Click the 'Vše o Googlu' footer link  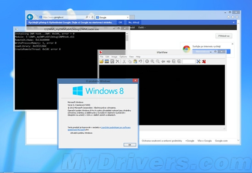coord(204,141)
